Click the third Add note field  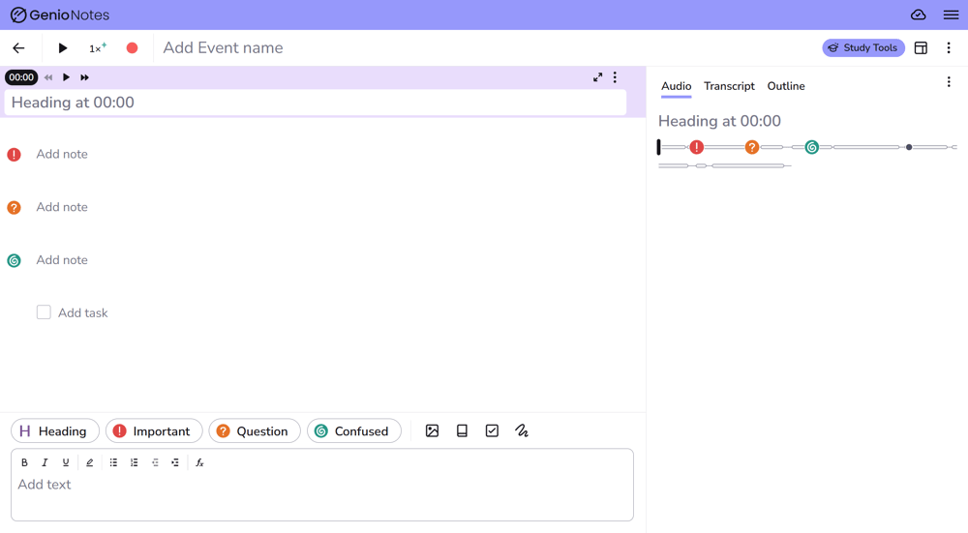(62, 260)
